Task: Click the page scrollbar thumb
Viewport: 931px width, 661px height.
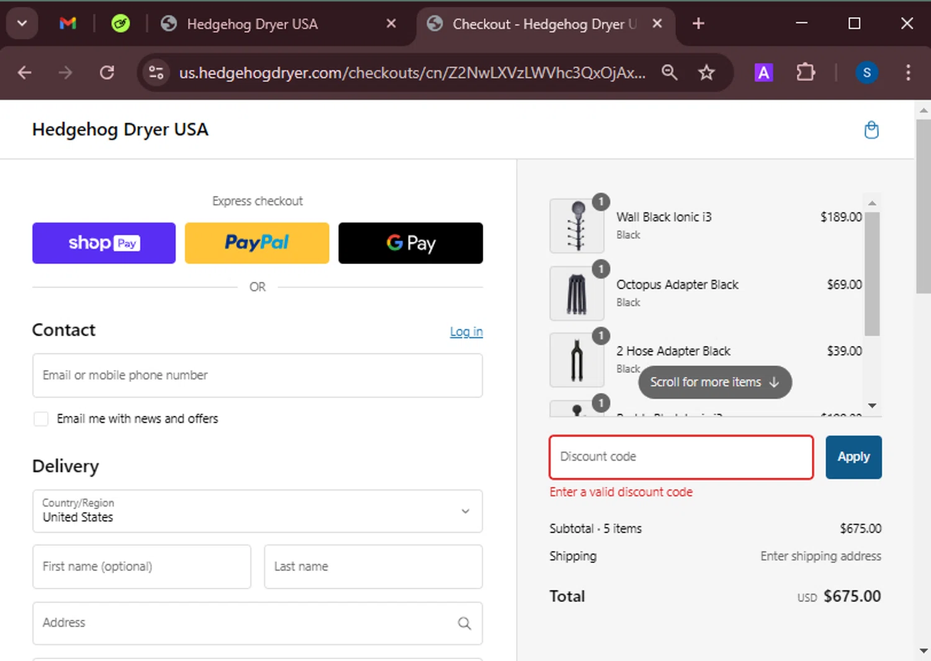Action: click(924, 206)
